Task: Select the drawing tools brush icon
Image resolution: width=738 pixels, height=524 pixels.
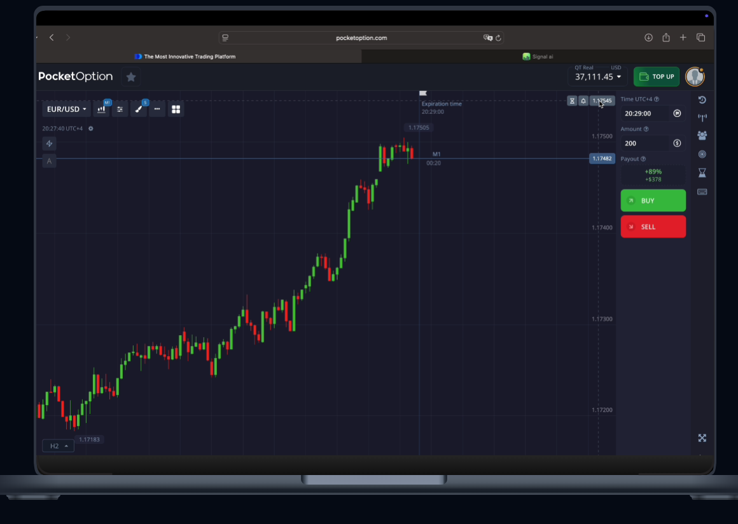Action: pyautogui.click(x=139, y=109)
